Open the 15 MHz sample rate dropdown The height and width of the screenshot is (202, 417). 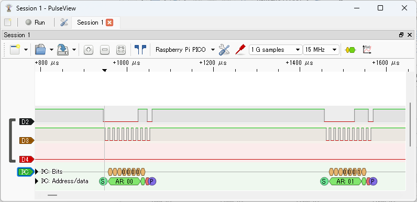click(x=321, y=50)
